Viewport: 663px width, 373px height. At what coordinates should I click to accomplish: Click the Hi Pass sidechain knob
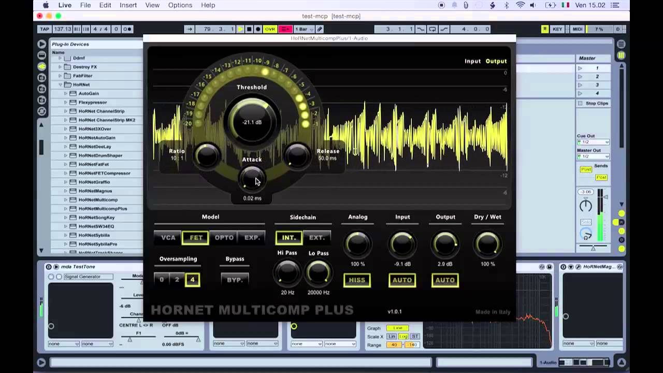(287, 273)
